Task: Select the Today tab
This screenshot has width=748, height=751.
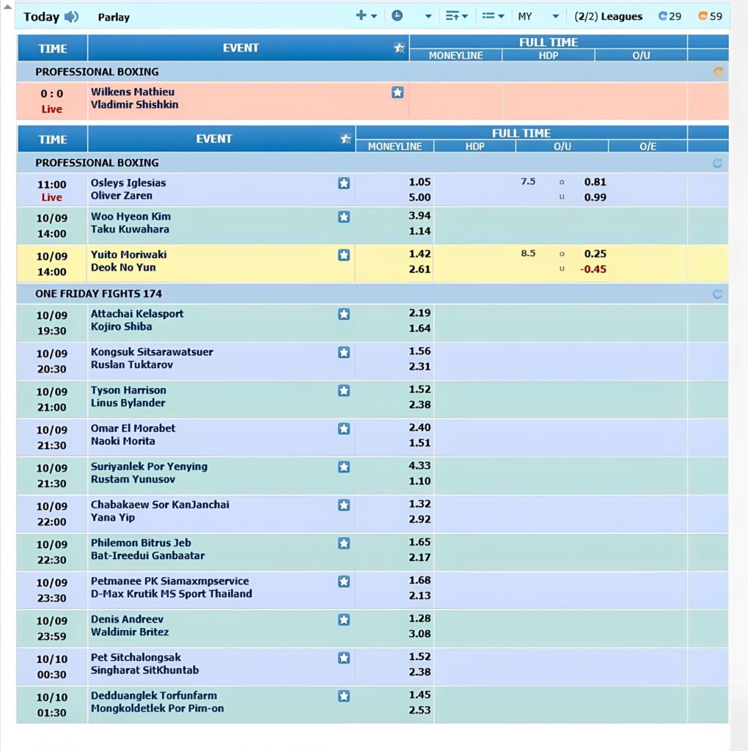Action: (x=41, y=17)
